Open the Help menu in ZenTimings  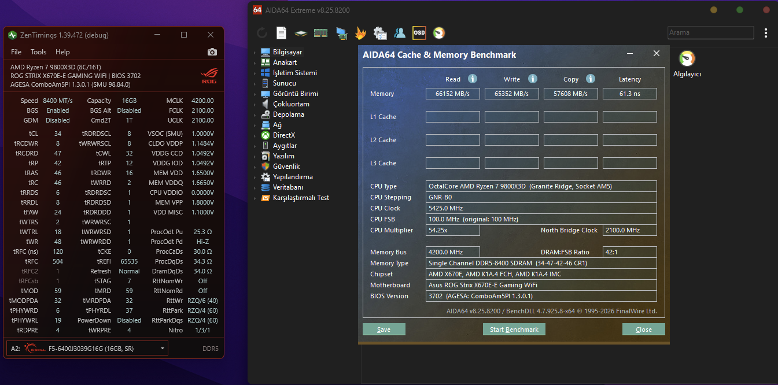coord(62,52)
